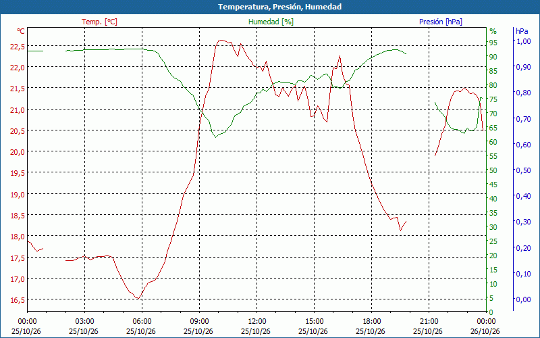Click the % unit label on humidity axis
Image resolution: width=540 pixels, height=338 pixels.
click(493, 31)
